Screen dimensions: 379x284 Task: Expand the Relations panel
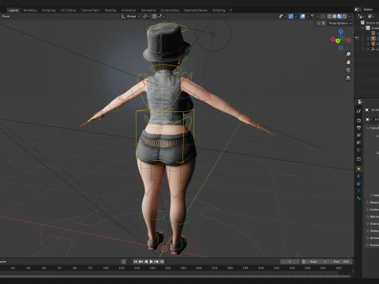pyautogui.click(x=368, y=202)
